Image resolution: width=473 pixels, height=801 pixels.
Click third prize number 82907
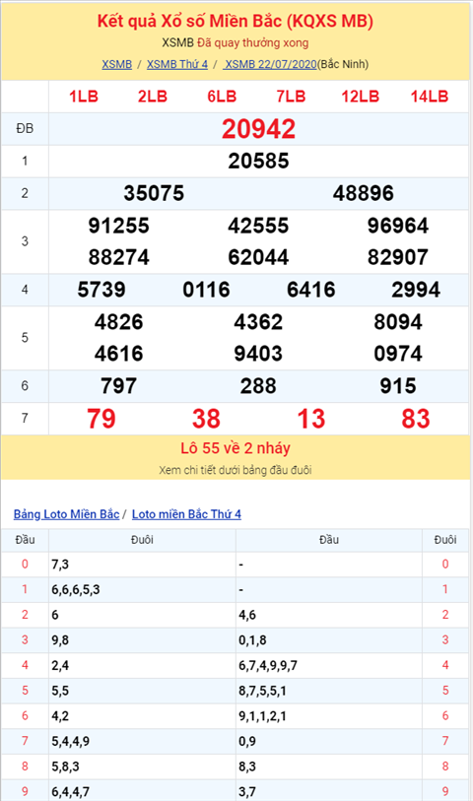(398, 257)
